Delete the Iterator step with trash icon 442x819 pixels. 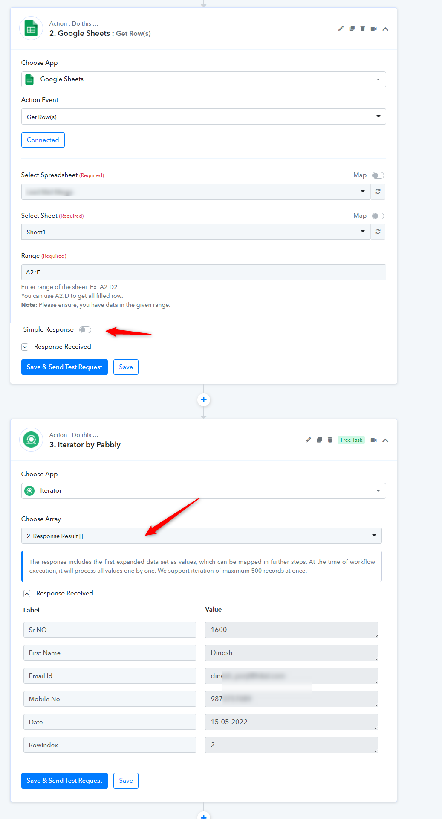pos(330,440)
